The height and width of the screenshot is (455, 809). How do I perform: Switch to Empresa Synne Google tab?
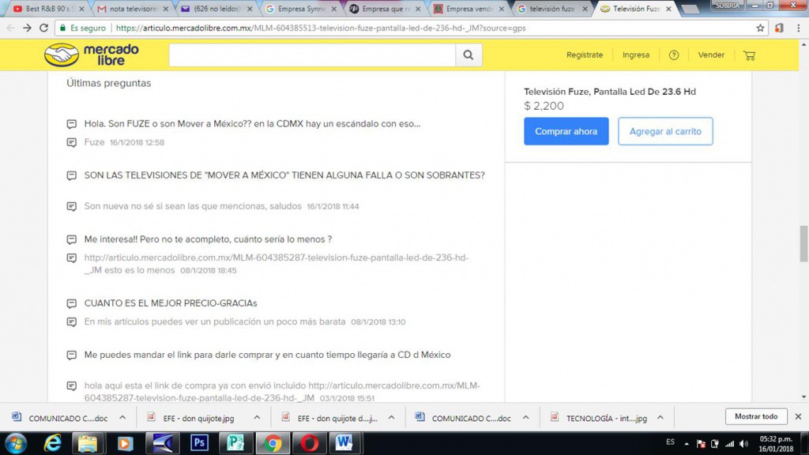299,9
